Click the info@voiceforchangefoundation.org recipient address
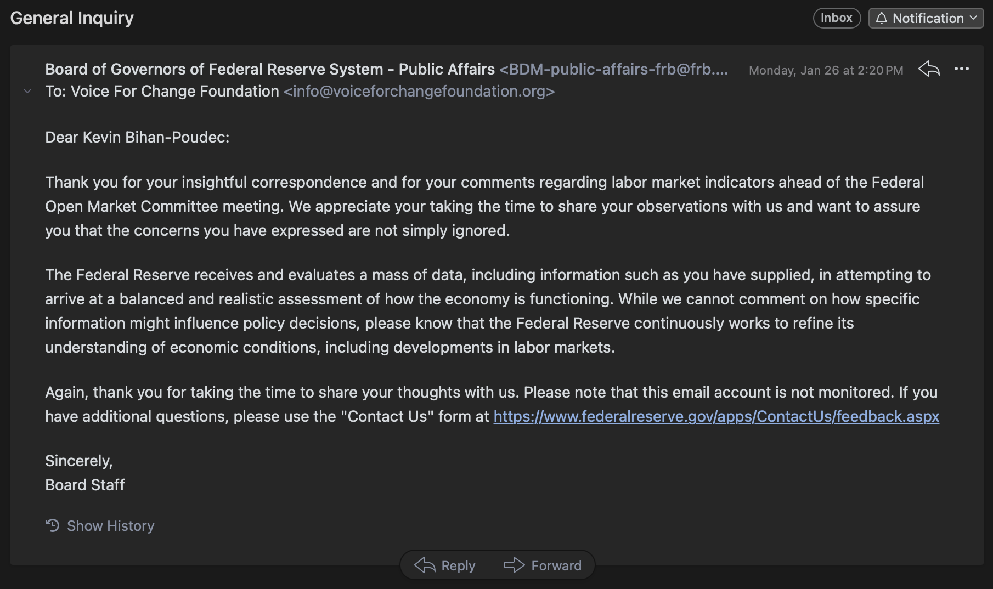The width and height of the screenshot is (993, 589). (419, 92)
